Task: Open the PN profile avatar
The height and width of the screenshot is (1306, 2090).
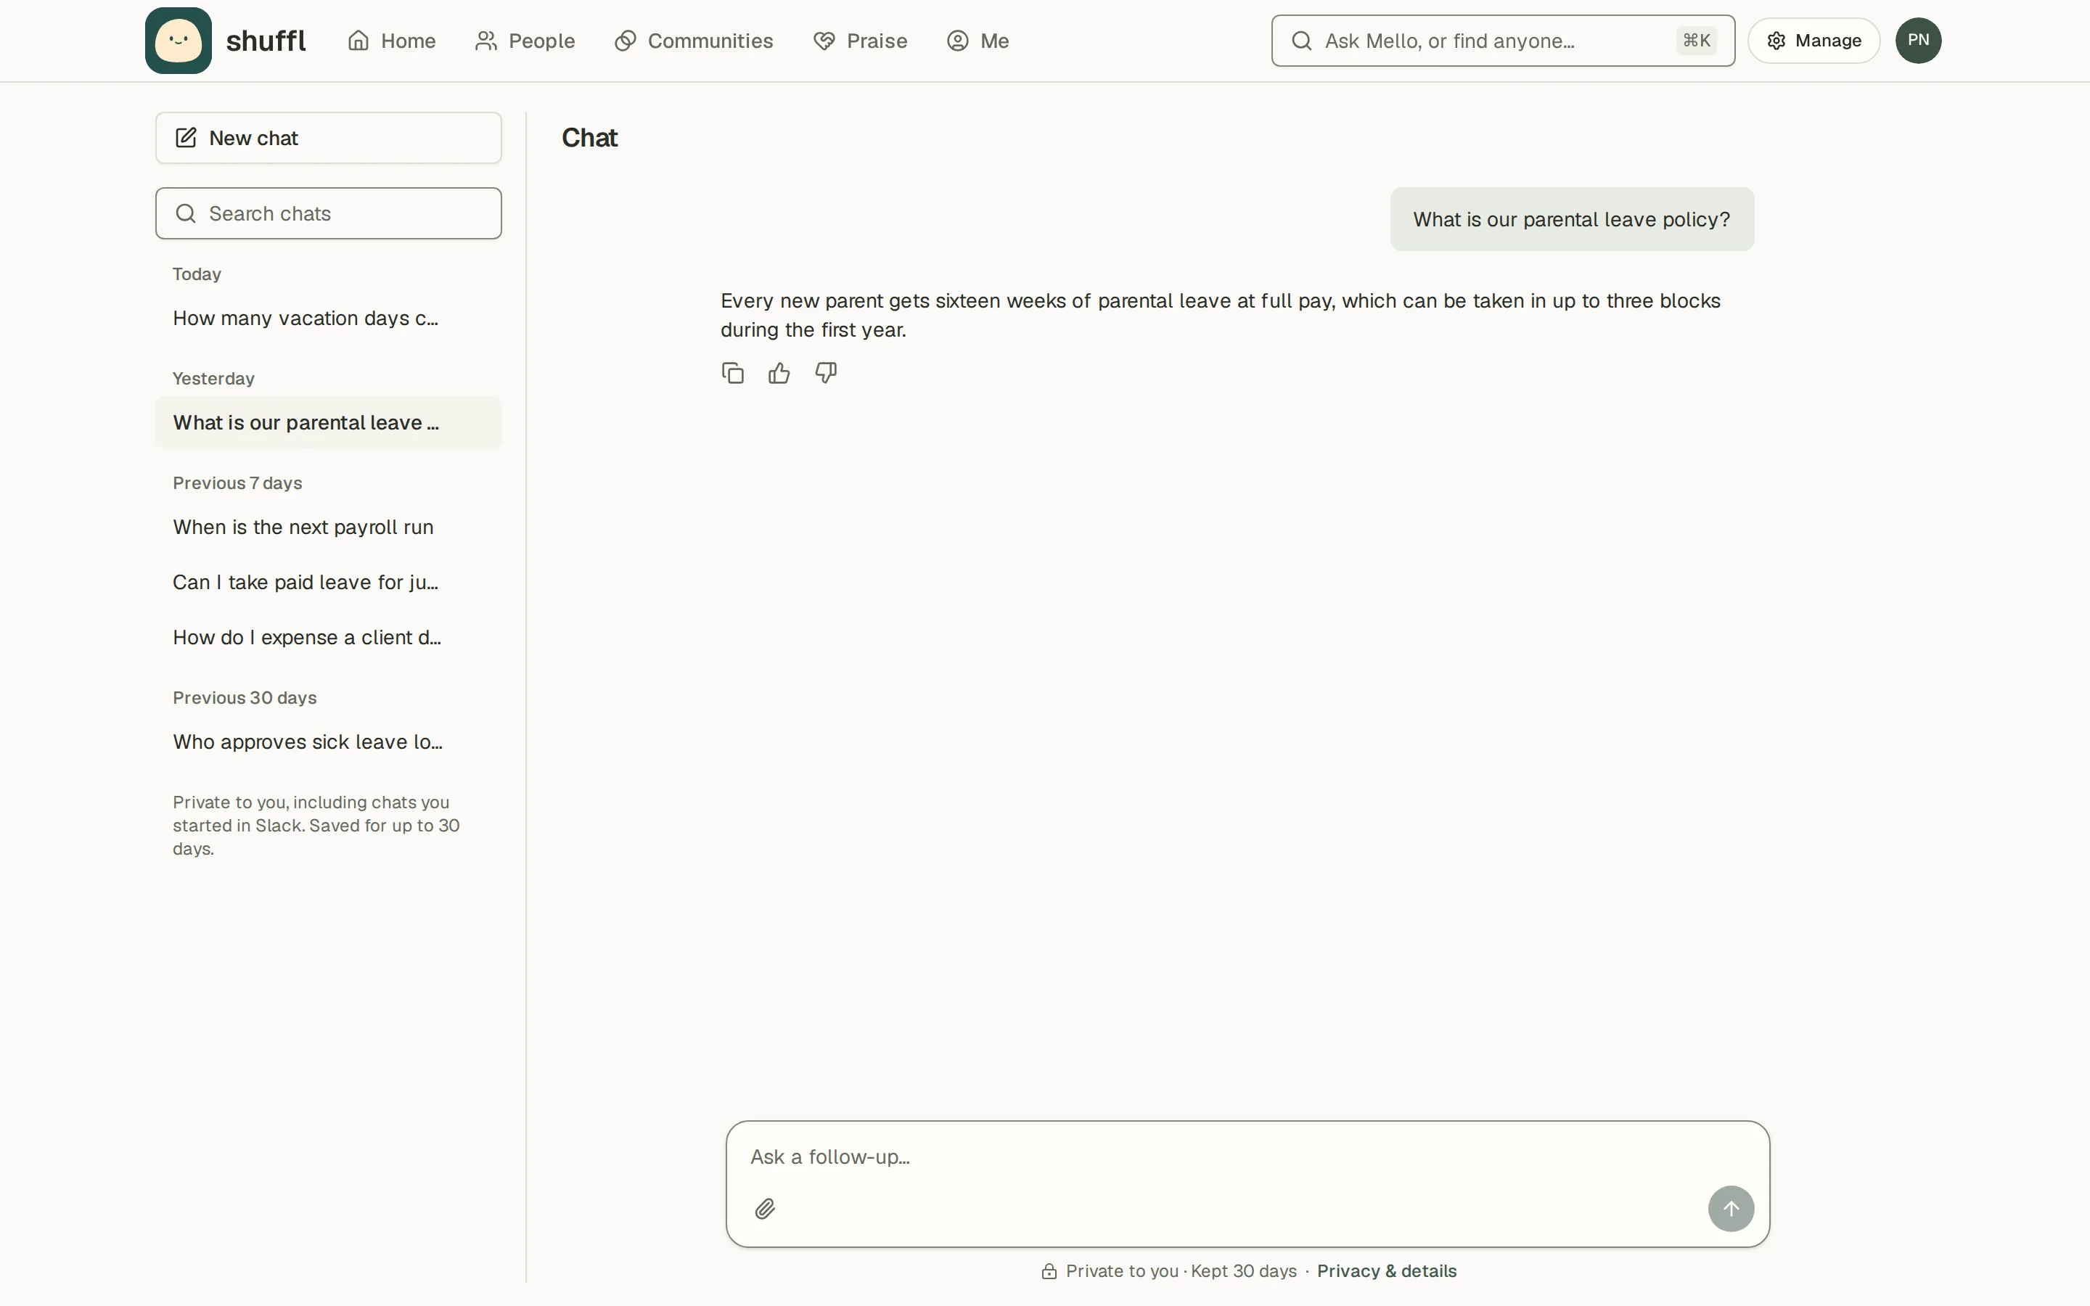Action: tap(1918, 41)
